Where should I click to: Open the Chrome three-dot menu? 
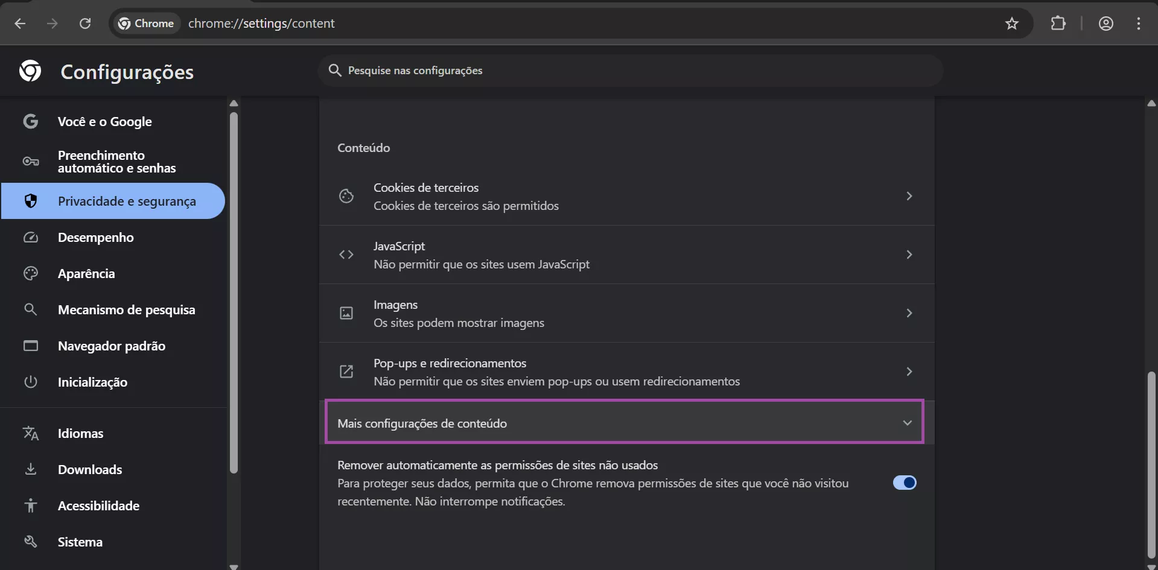(1139, 24)
